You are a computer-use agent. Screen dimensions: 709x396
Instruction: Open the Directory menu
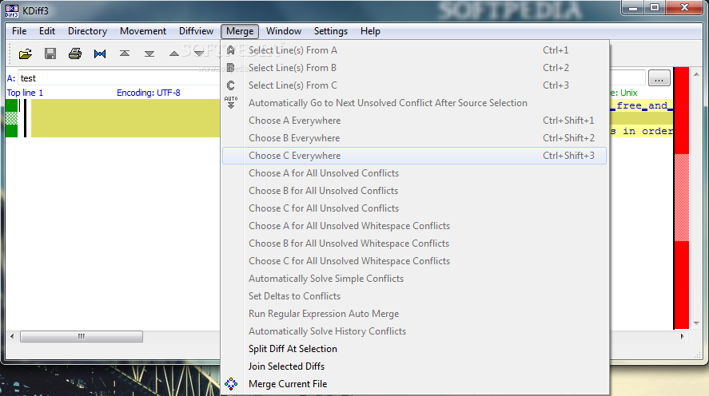[x=87, y=31]
